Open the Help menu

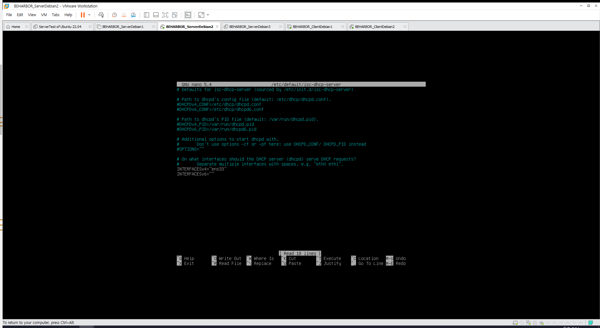68,15
